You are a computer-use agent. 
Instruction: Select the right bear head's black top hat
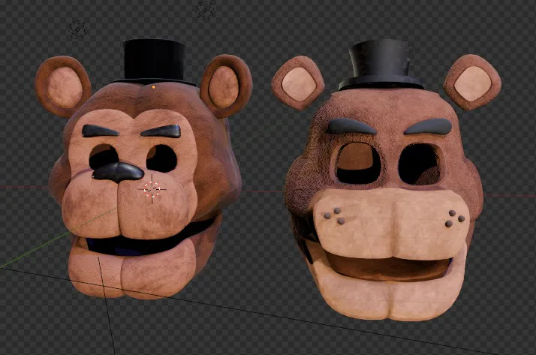[381, 65]
